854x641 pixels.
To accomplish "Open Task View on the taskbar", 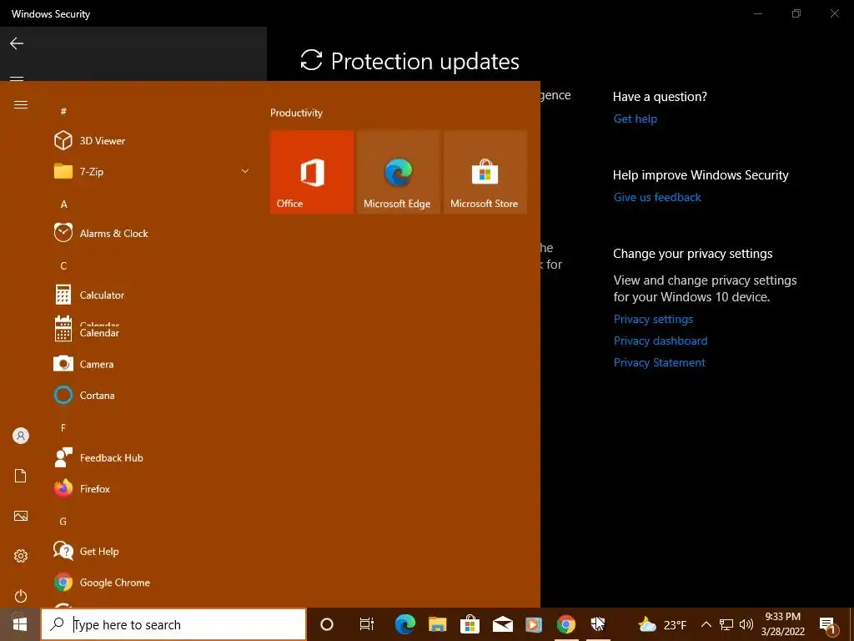I will coord(367,624).
